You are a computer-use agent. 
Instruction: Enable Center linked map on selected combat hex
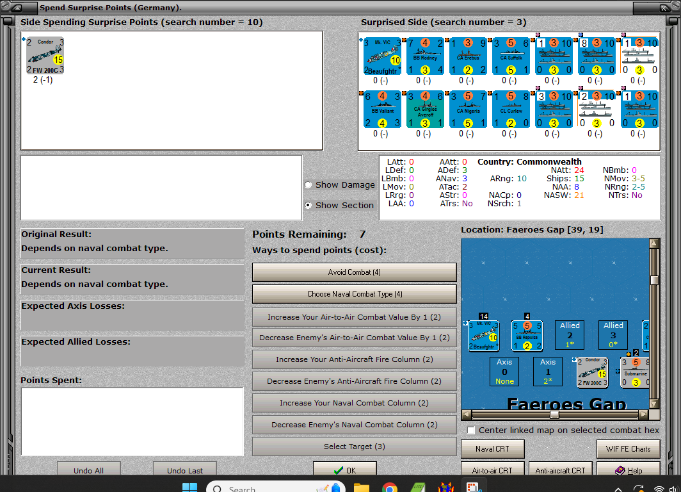(471, 430)
